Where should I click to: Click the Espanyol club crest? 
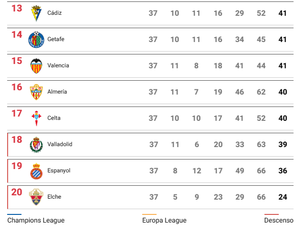tap(36, 170)
